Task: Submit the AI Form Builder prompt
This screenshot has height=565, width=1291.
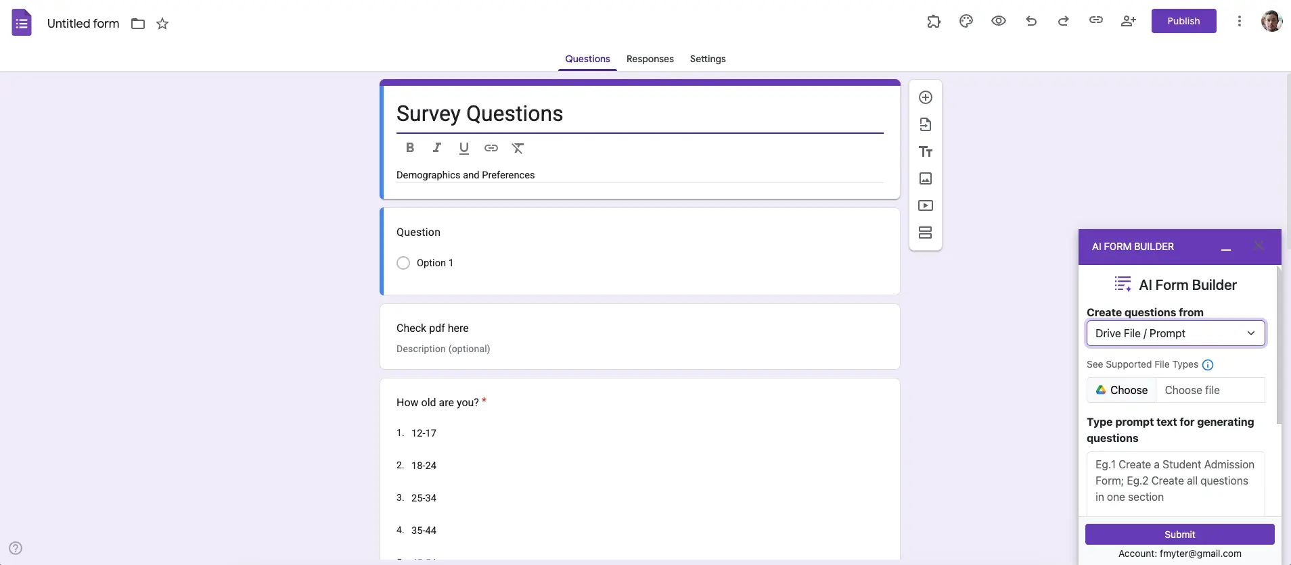Action: (1180, 534)
